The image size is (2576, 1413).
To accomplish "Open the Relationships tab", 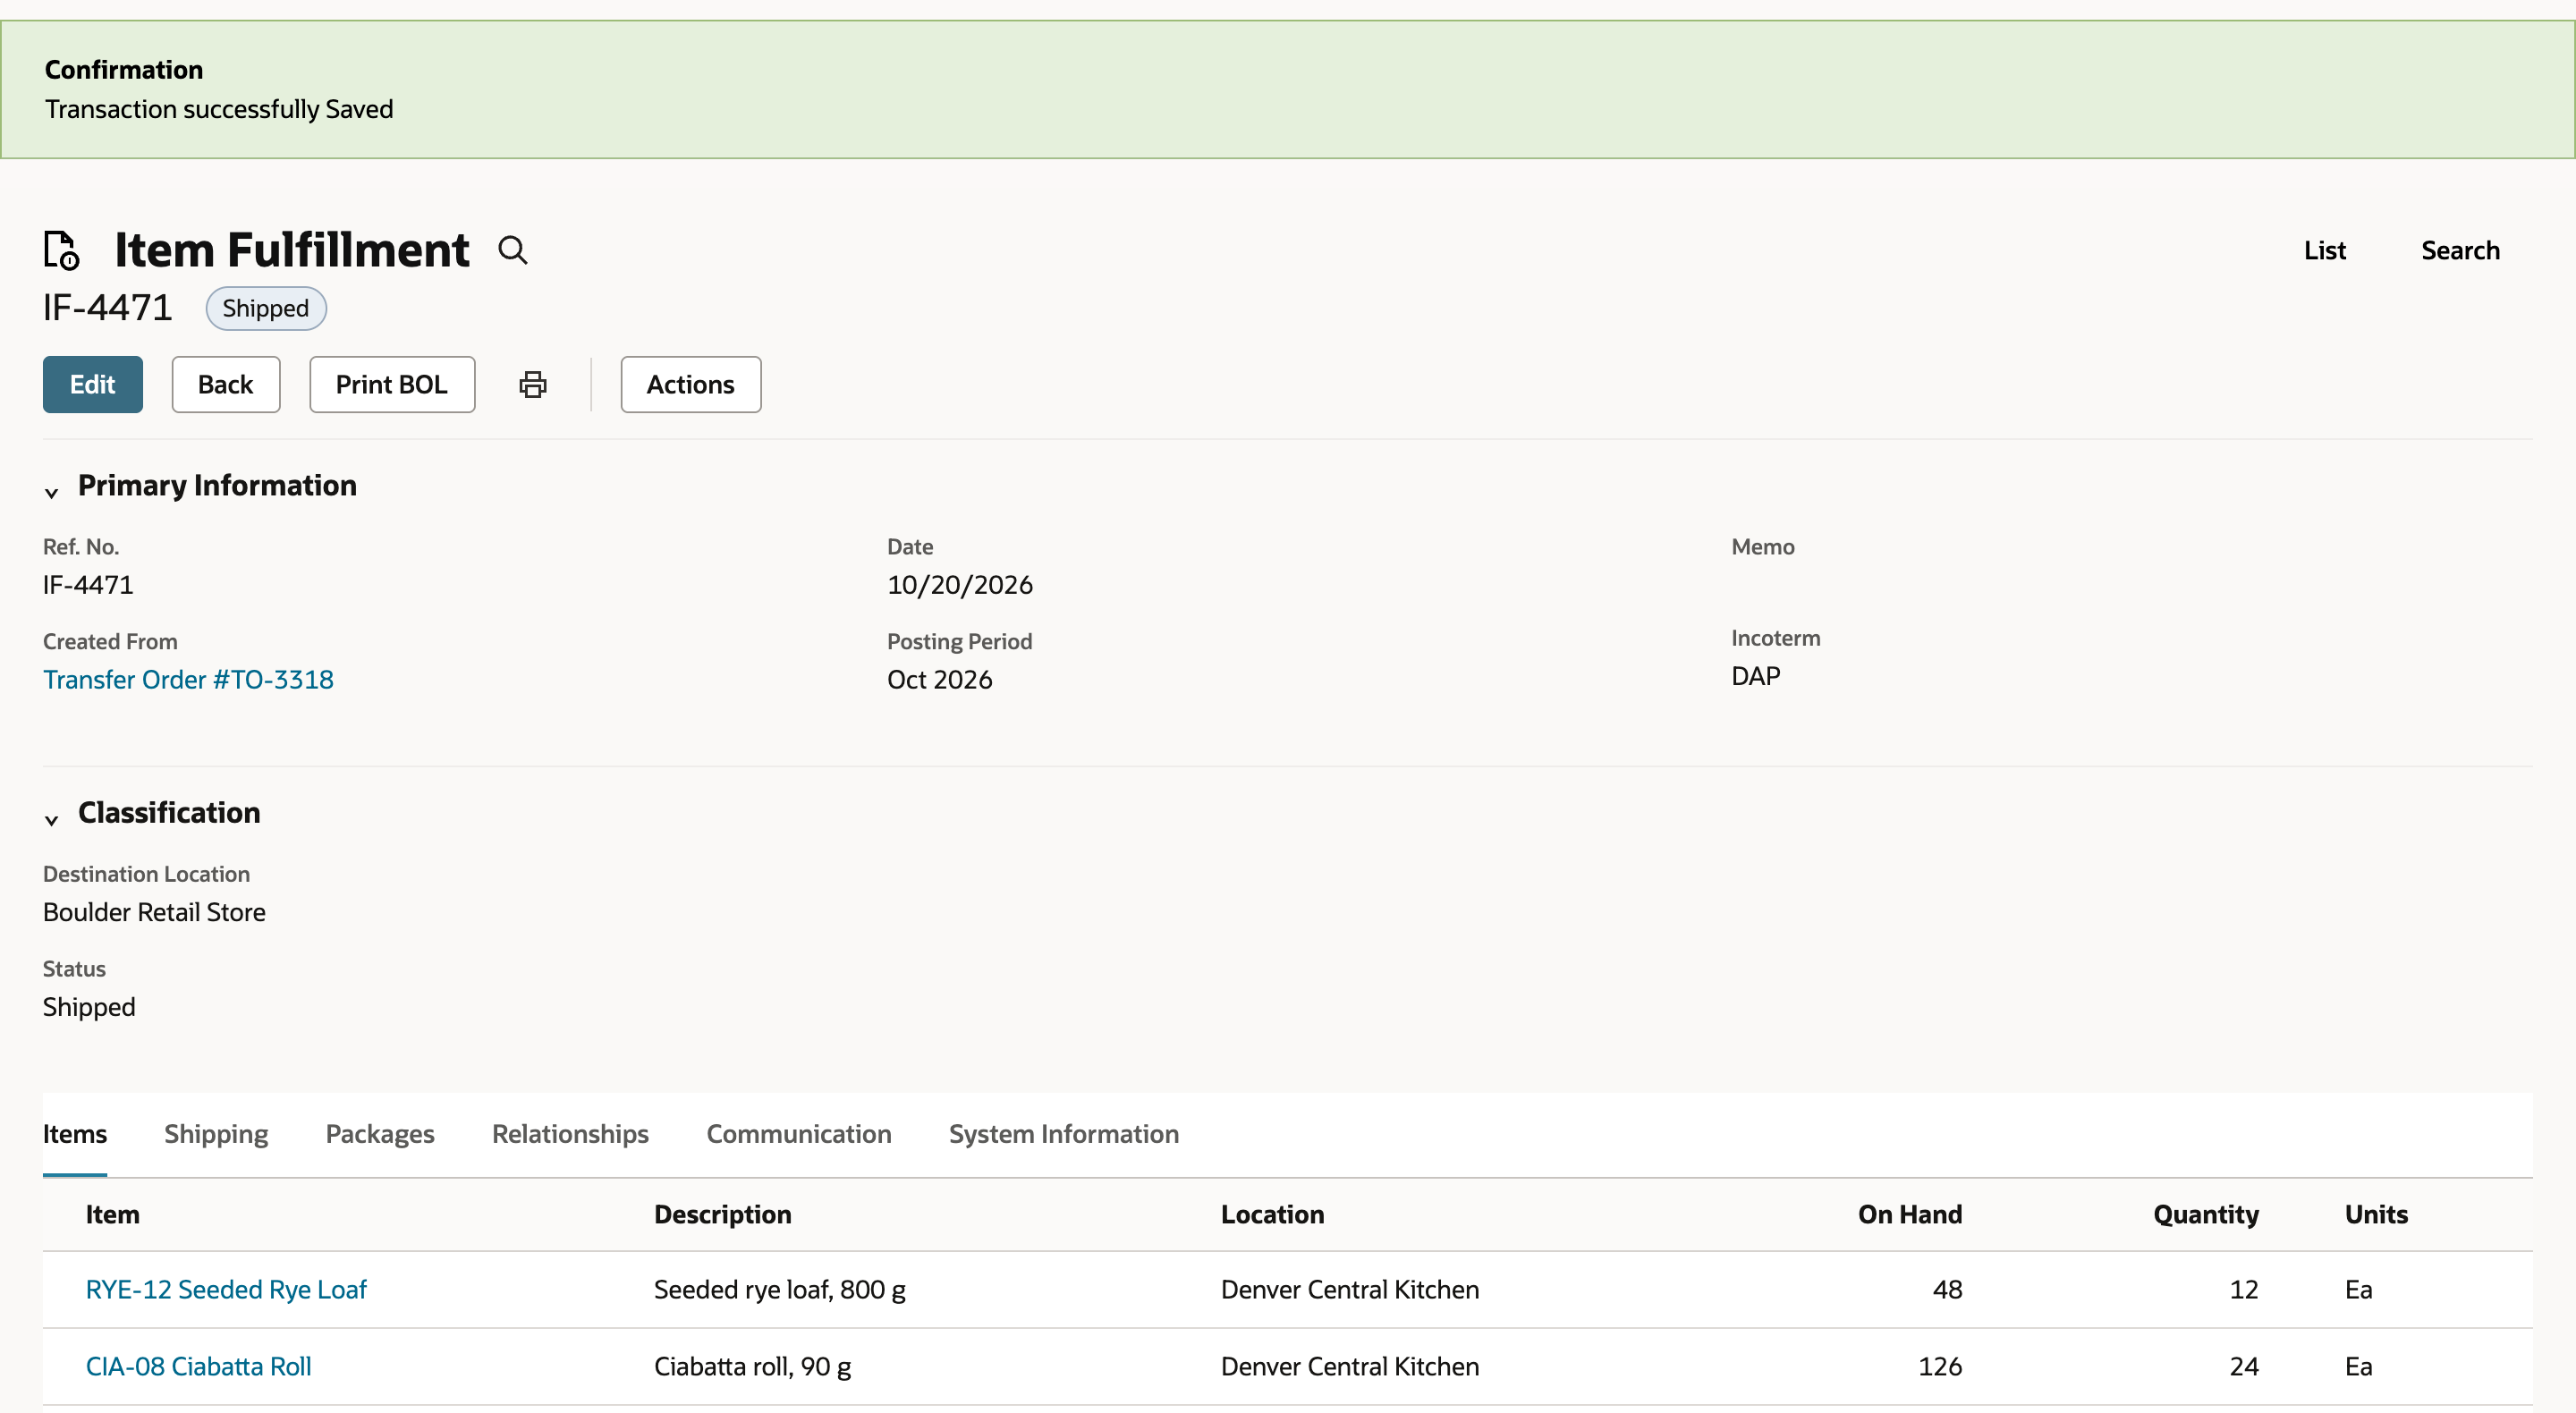I will click(570, 1134).
